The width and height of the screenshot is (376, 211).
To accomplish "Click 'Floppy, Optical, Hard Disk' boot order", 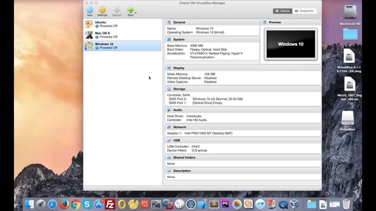I will pos(209,50).
